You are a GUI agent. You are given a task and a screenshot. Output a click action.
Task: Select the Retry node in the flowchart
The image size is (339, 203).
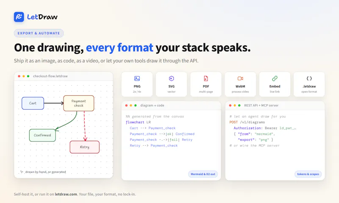tap(84, 147)
